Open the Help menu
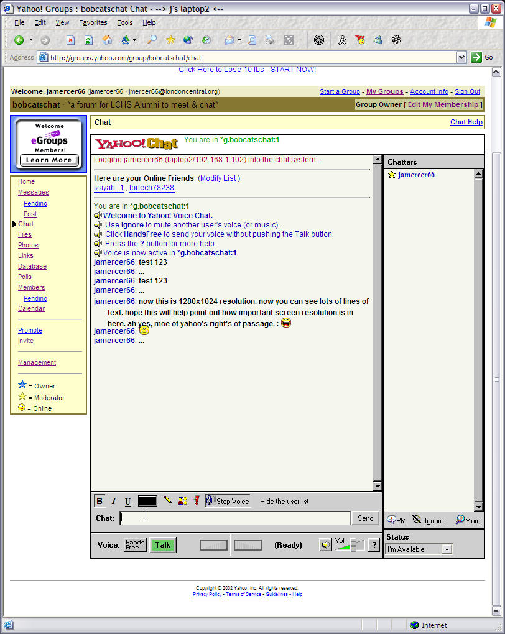The image size is (505, 634). point(149,22)
